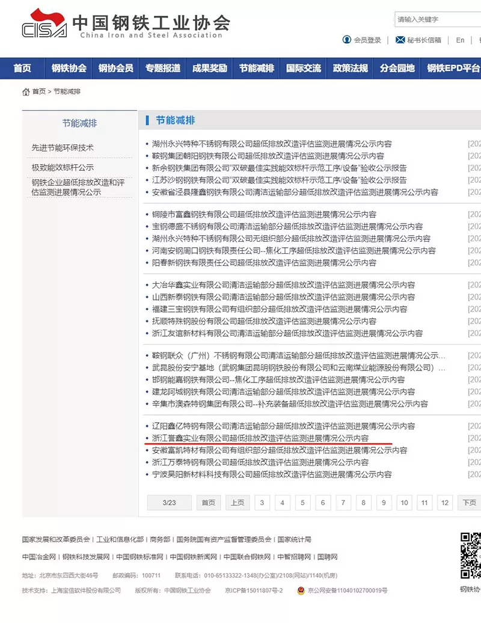Go to previous page with 上页

[x=237, y=503]
